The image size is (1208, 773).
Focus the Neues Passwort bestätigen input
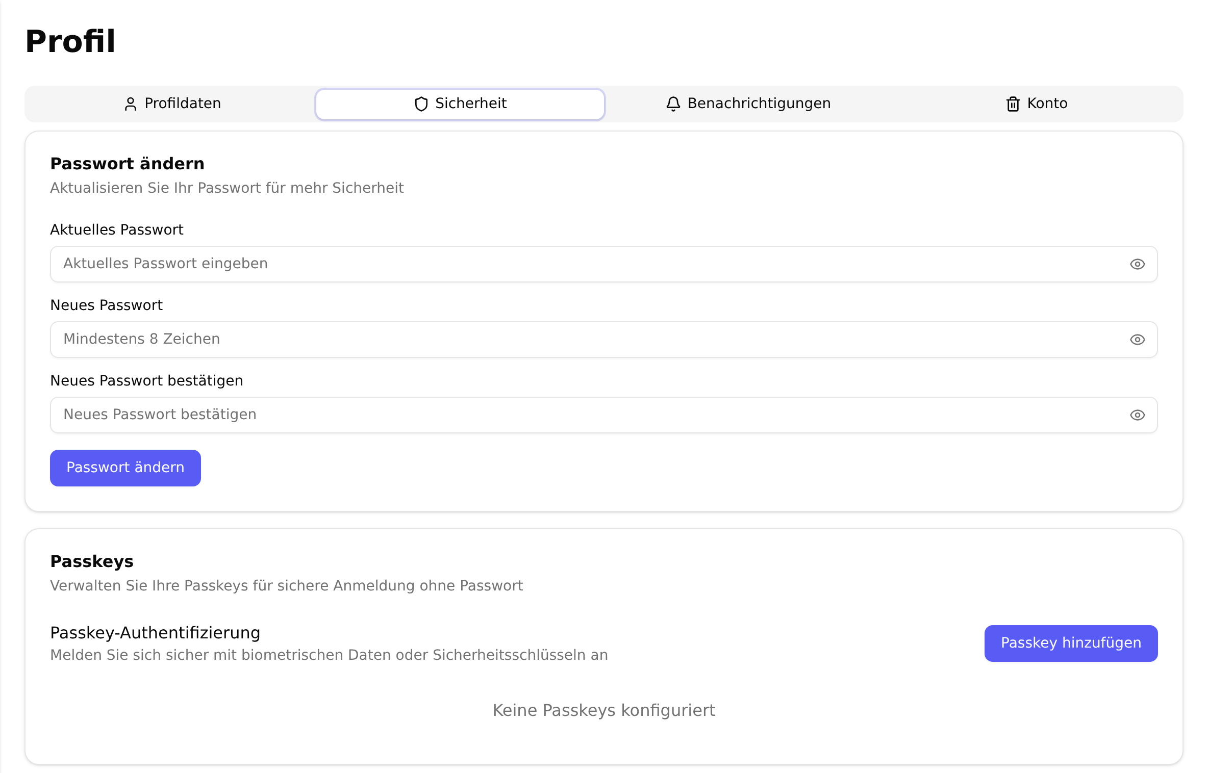pos(603,415)
